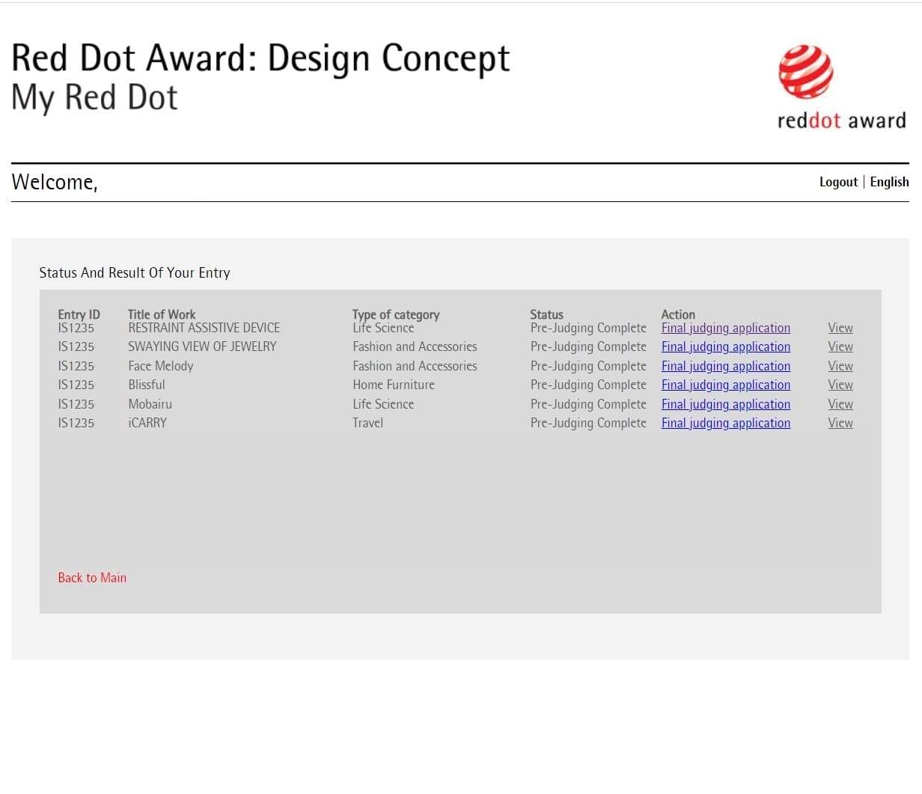The width and height of the screenshot is (922, 794).
Task: Click the Title of Work column header
Action: [x=162, y=314]
